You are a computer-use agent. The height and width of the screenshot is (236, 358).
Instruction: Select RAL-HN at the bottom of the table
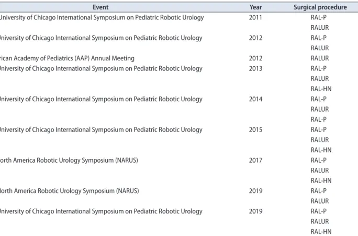point(321,232)
